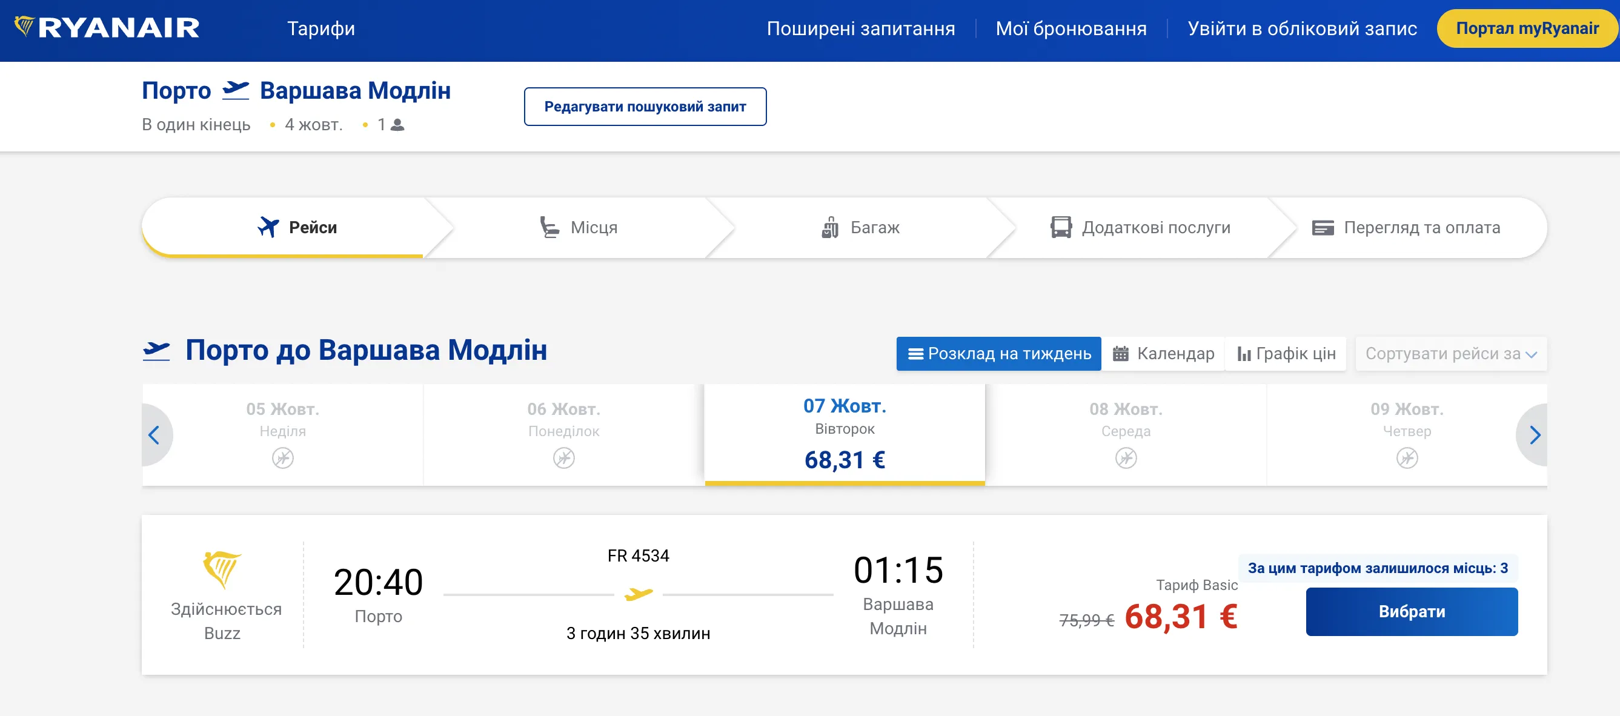Open the Портал myRyanair link

pyautogui.click(x=1526, y=28)
